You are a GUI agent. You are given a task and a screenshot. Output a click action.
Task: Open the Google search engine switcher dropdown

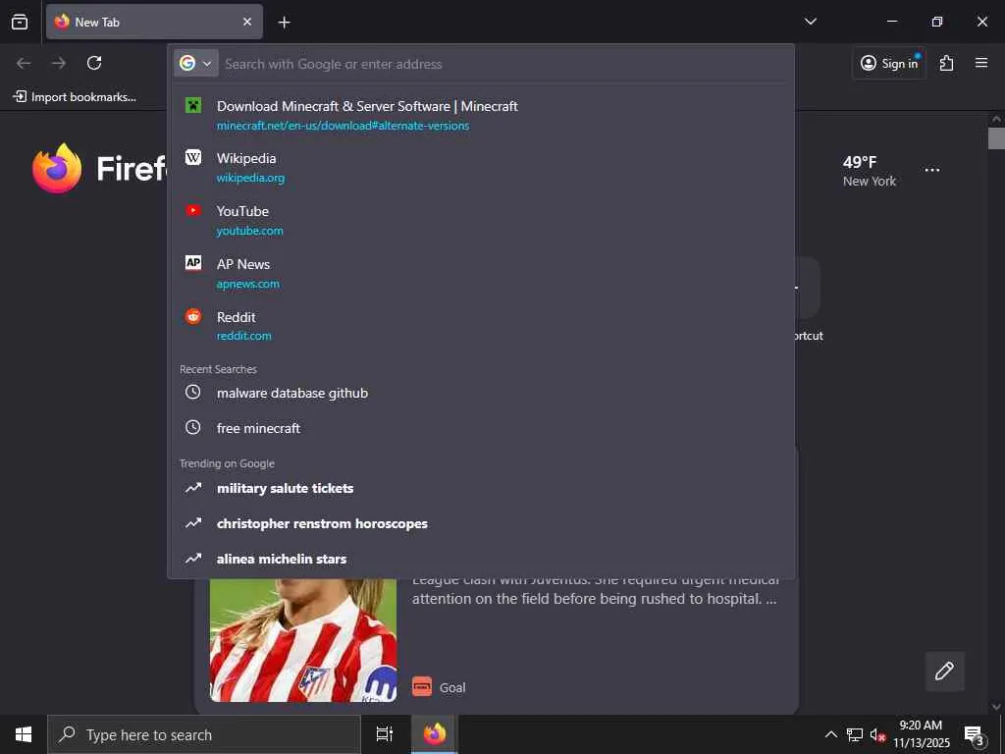[x=196, y=64]
